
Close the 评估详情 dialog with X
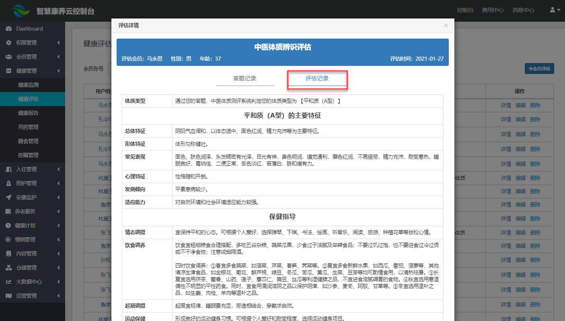tap(446, 25)
